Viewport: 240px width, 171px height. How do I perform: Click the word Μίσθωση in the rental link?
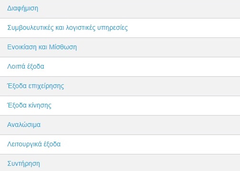click(63, 47)
